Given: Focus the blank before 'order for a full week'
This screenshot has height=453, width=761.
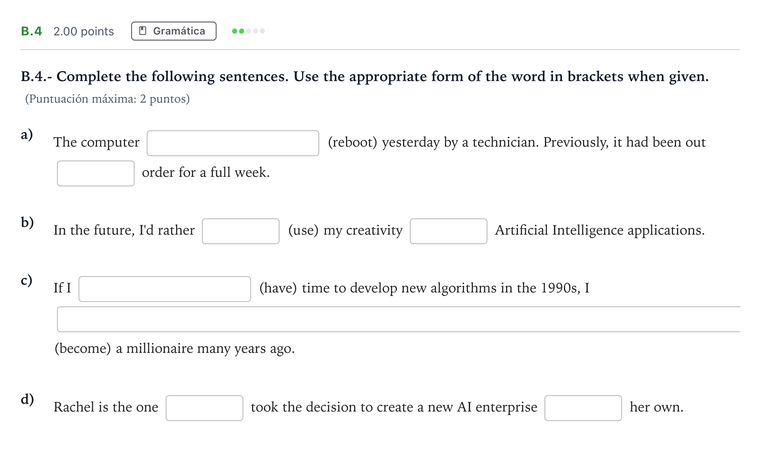Looking at the screenshot, I should [96, 173].
